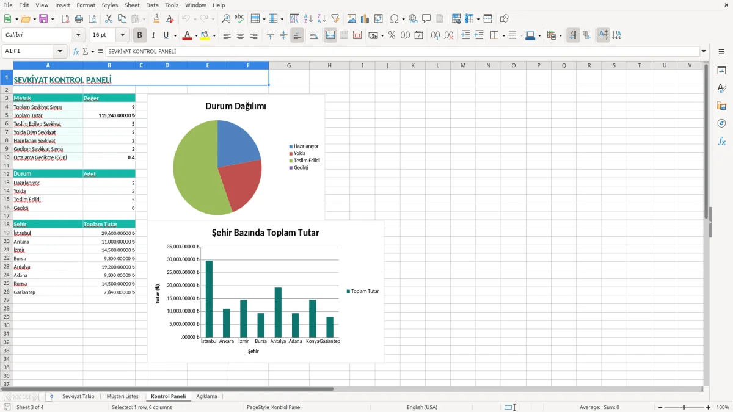733x412 pixels.
Task: Click the Print icon
Action: click(79, 19)
